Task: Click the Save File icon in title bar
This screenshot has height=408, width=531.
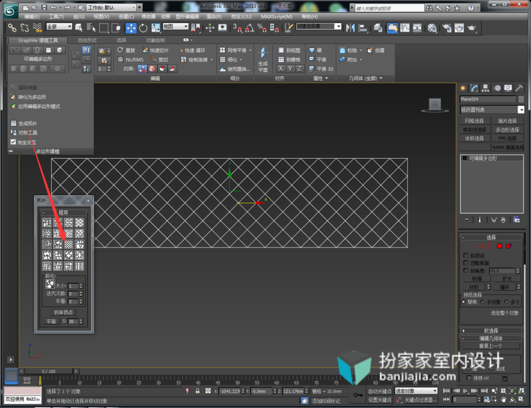Action: click(x=44, y=8)
